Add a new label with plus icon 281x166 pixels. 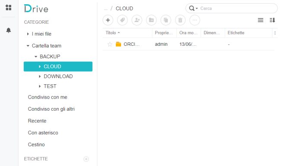coord(86,159)
